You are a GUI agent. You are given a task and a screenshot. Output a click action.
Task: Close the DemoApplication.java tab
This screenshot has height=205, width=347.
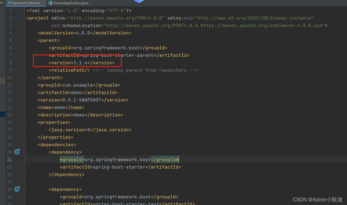[91, 3]
